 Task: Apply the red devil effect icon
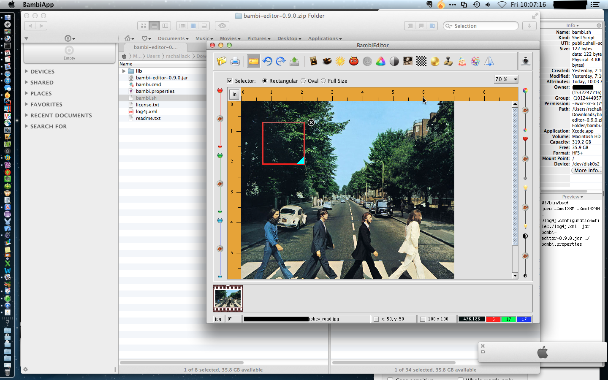tap(353, 61)
